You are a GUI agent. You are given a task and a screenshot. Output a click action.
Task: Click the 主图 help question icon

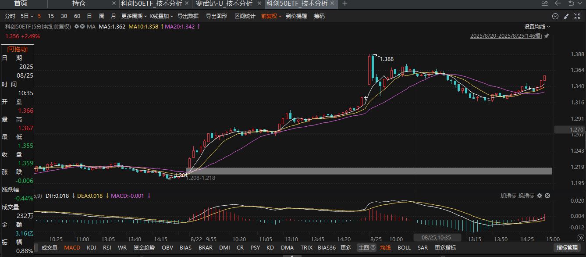373,248
